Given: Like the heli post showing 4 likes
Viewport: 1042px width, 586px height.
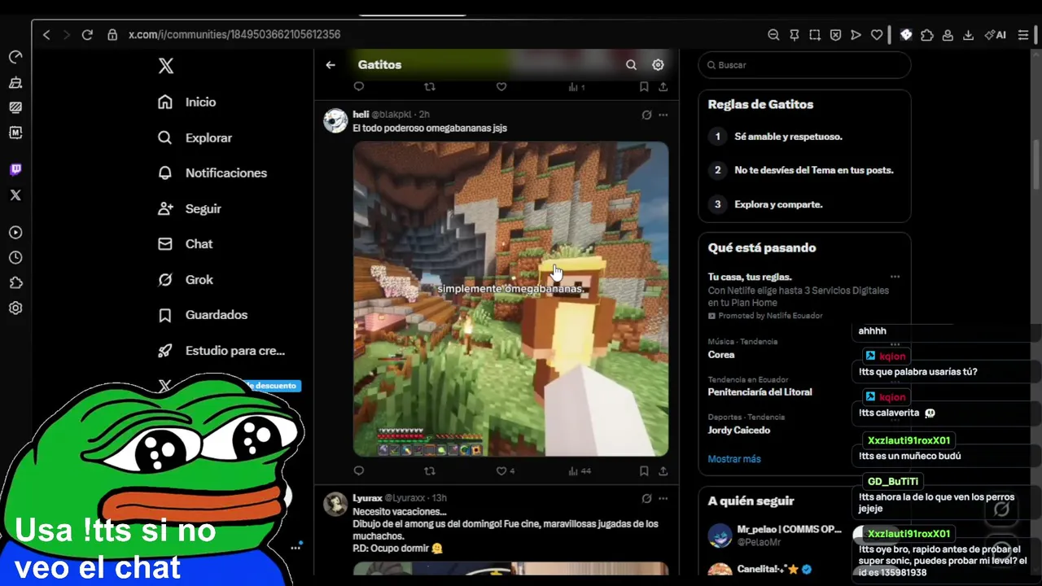Looking at the screenshot, I should coord(505,470).
